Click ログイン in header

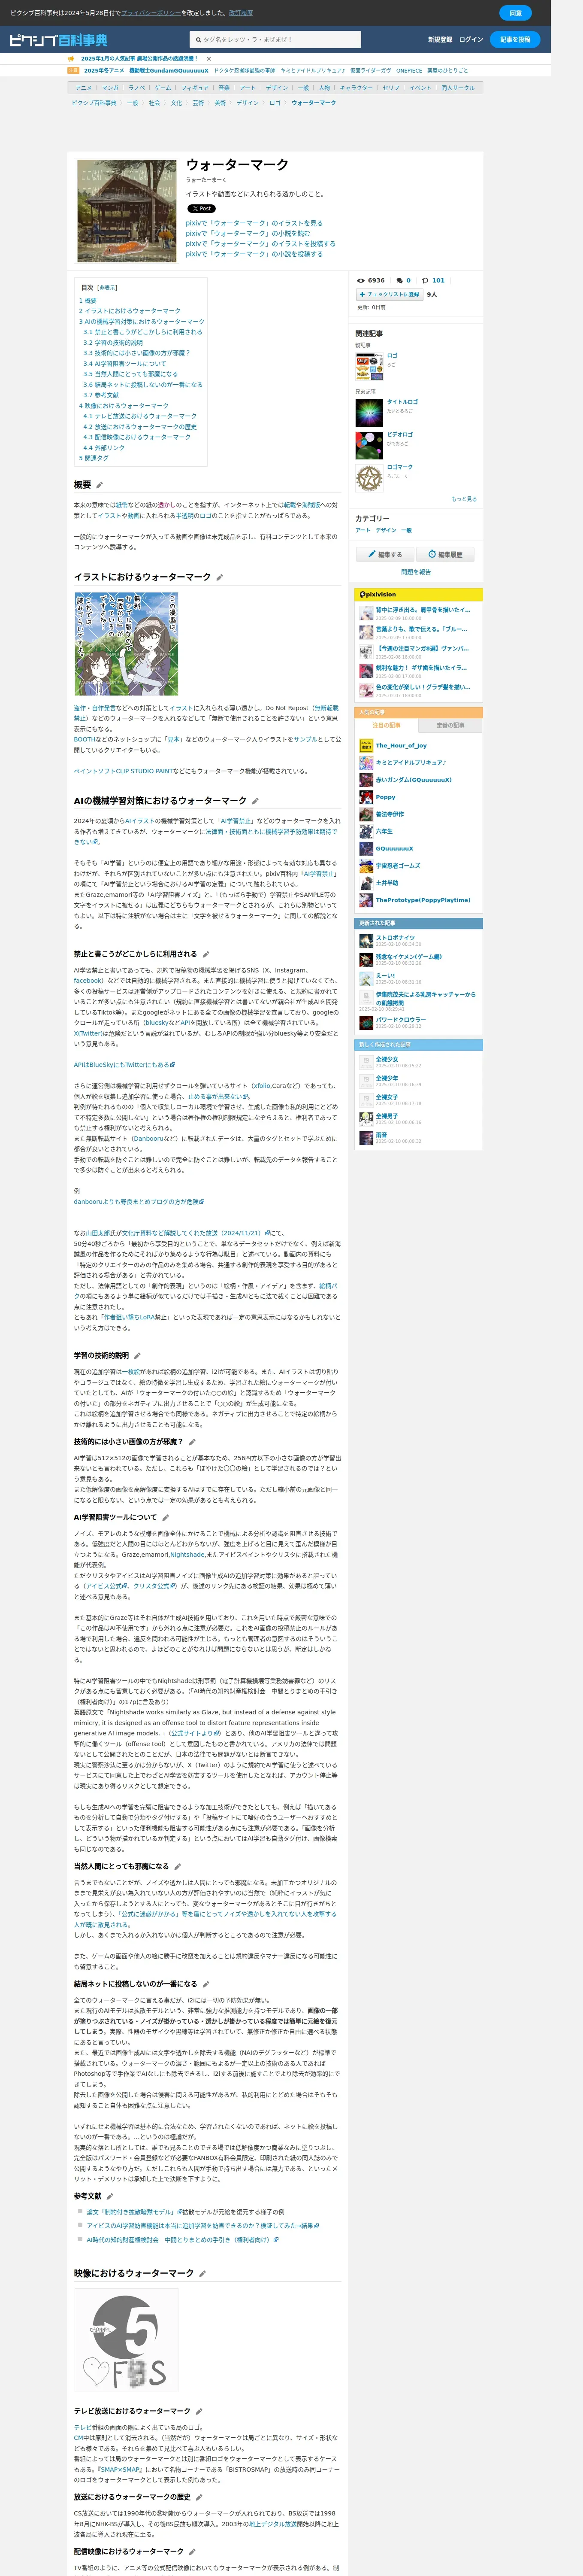click(x=471, y=40)
